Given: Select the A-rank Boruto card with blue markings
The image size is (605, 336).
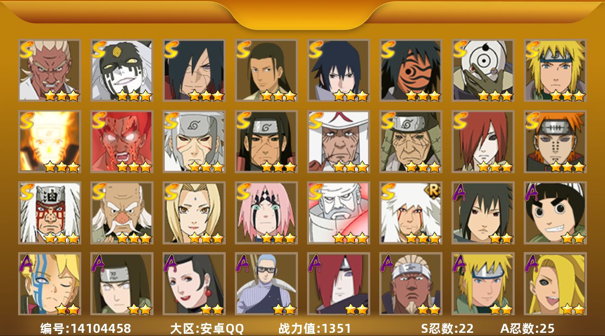Looking at the screenshot, I should tap(50, 284).
